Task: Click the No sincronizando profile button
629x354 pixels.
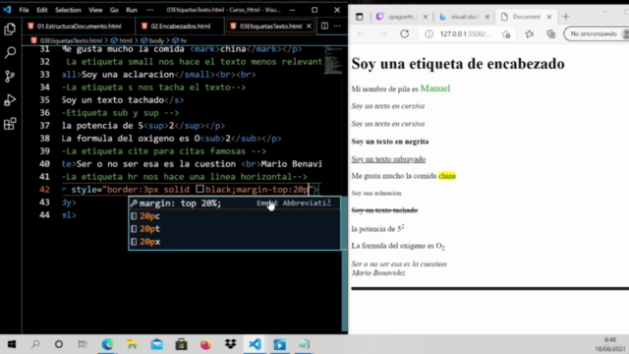Action: [597, 33]
